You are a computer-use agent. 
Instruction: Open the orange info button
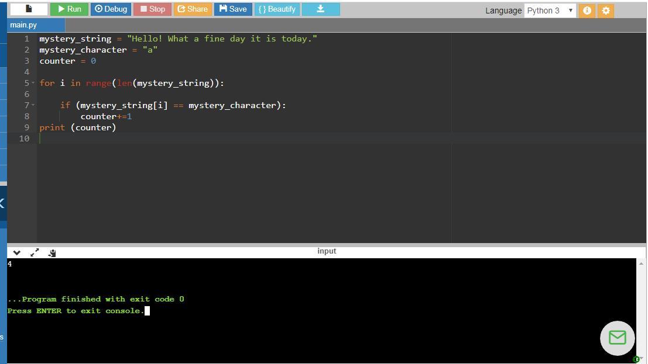587,11
